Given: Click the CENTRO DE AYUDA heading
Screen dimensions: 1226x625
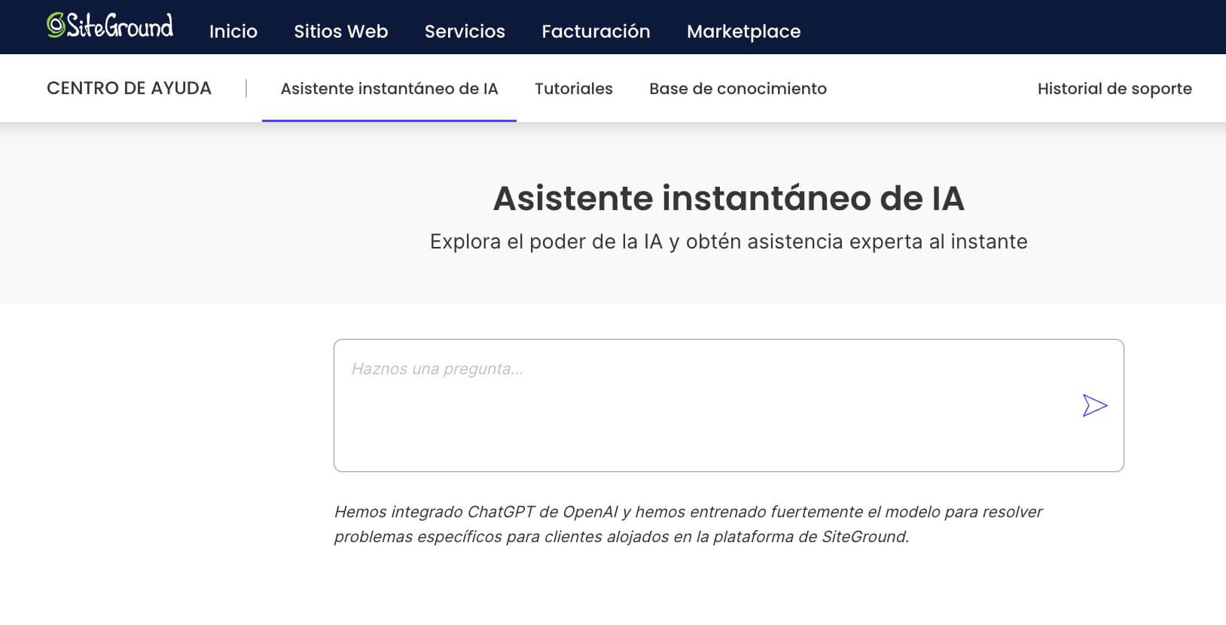Looking at the screenshot, I should tap(129, 88).
